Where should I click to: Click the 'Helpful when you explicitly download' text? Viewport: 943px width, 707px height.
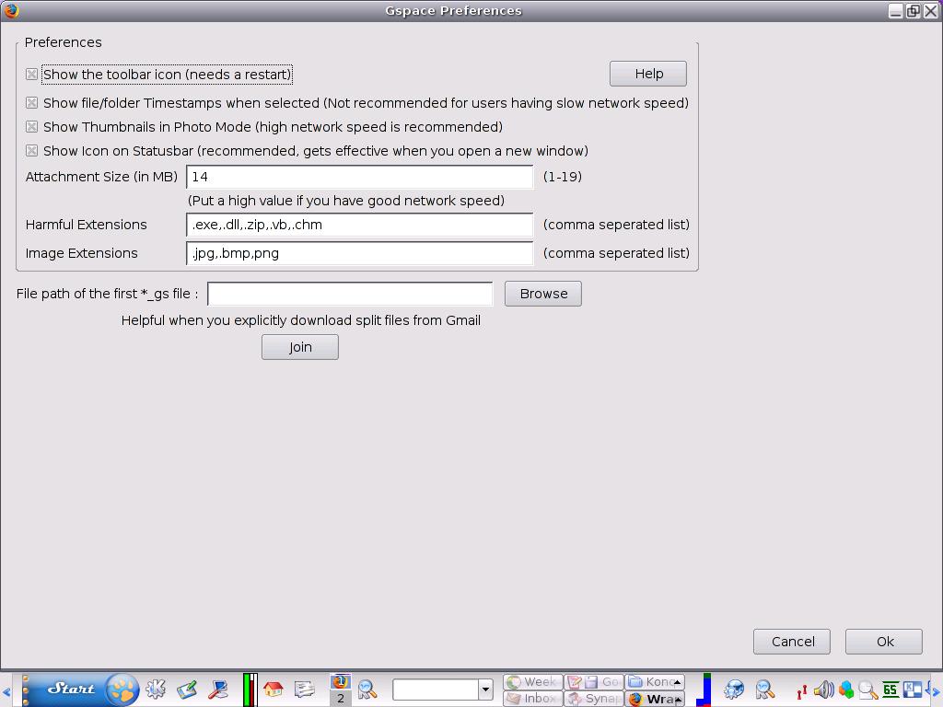click(301, 320)
